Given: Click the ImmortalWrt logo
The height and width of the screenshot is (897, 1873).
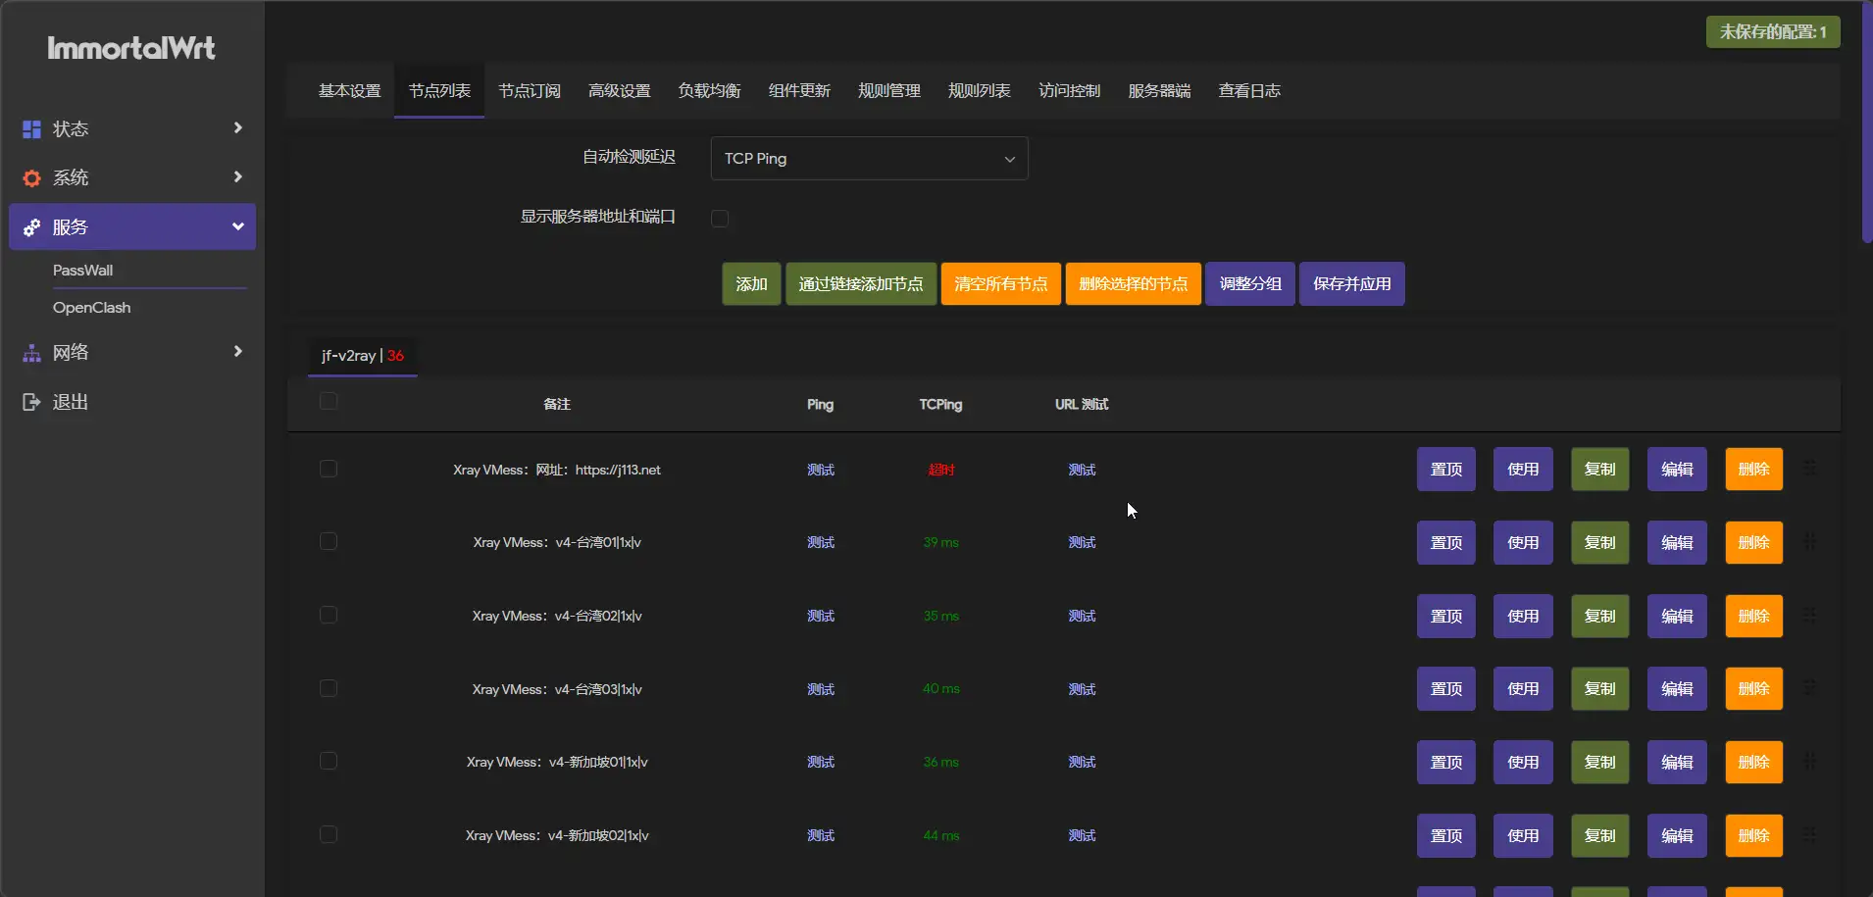Looking at the screenshot, I should pyautogui.click(x=131, y=48).
